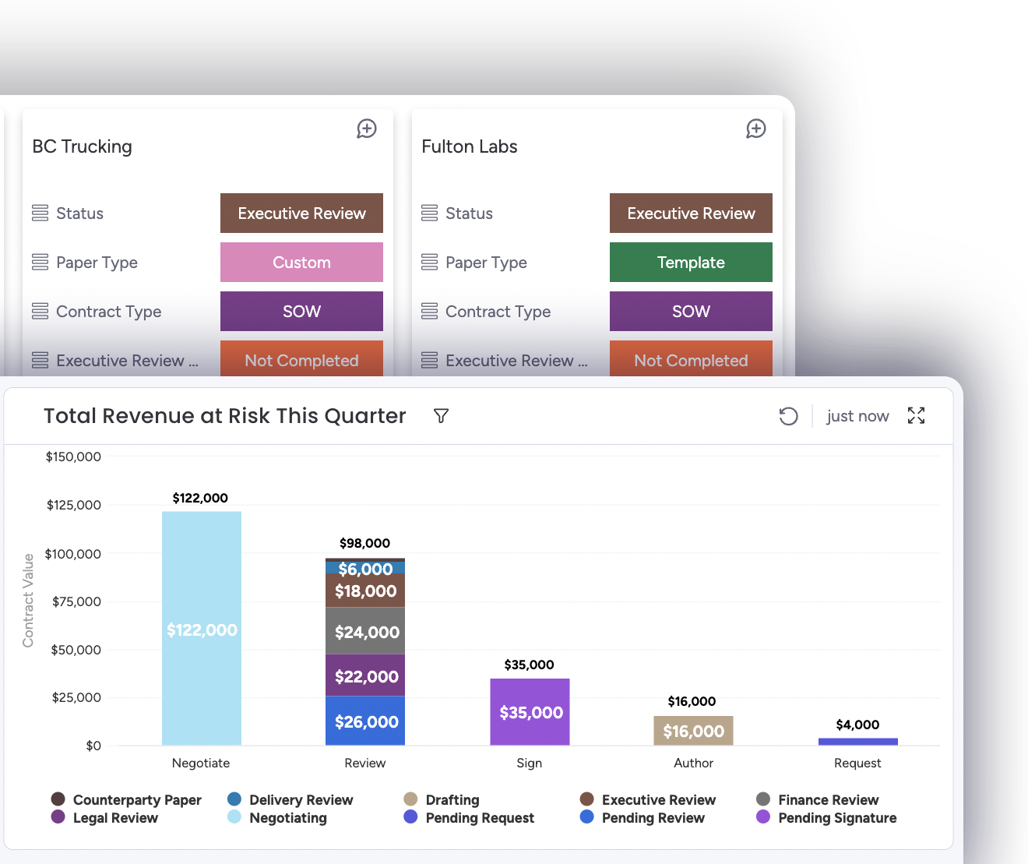Viewport: 1028px width, 864px height.
Task: Expand the chart to full screen
Action: click(x=917, y=416)
